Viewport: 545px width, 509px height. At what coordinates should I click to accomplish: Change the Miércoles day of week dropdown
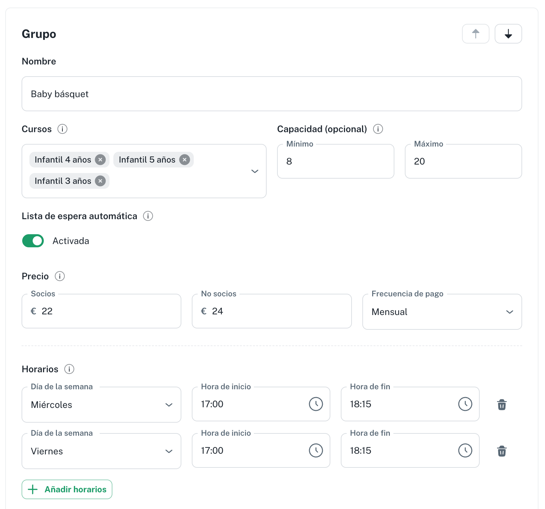(101, 405)
